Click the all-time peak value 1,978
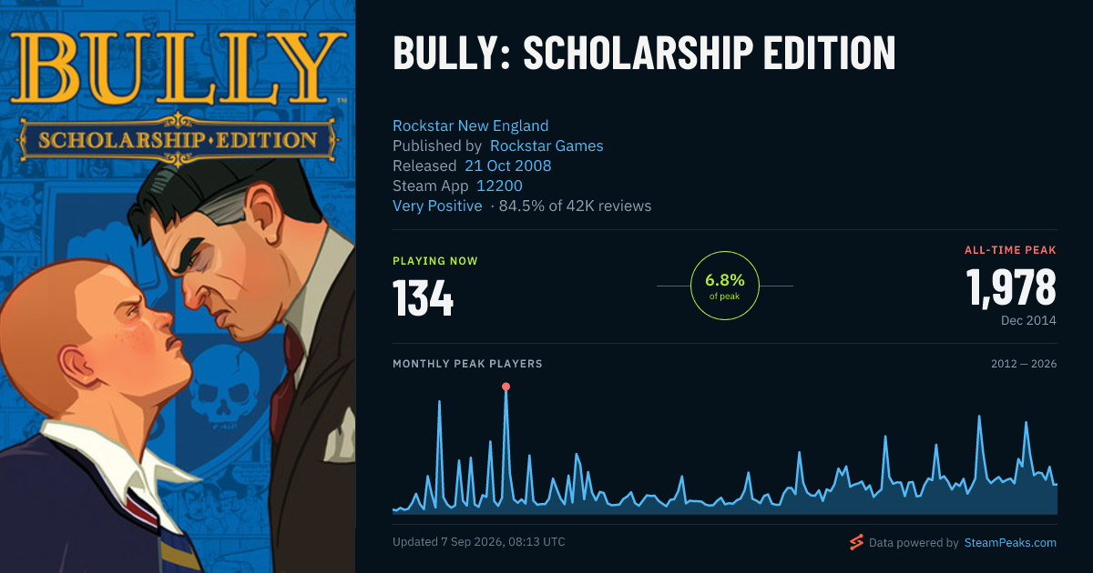 pos(1011,287)
